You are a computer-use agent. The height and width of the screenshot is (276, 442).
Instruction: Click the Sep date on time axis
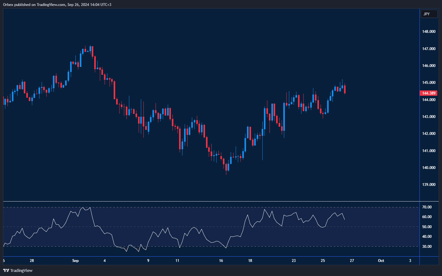click(x=75, y=261)
